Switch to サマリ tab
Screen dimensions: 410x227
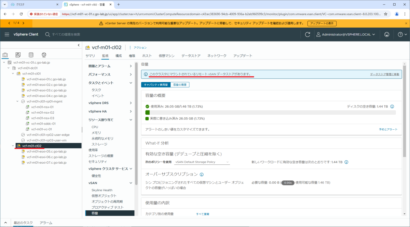pos(90,55)
